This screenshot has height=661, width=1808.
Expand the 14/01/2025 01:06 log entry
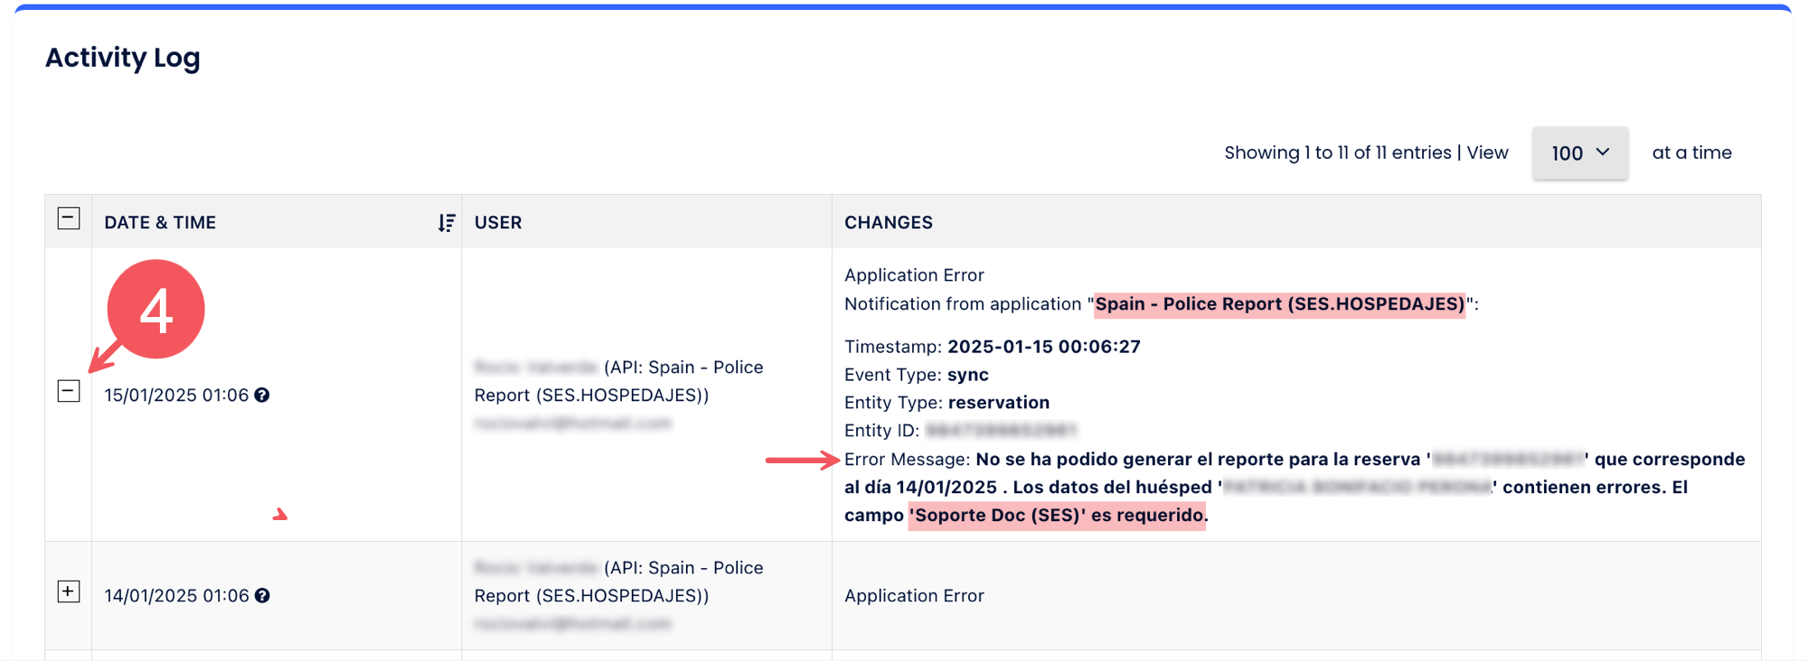pos(69,591)
